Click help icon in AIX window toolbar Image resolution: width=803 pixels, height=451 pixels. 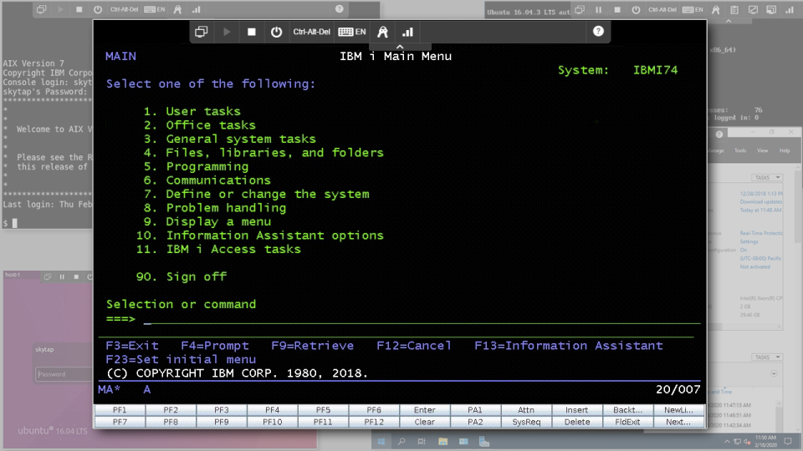(x=339, y=8)
